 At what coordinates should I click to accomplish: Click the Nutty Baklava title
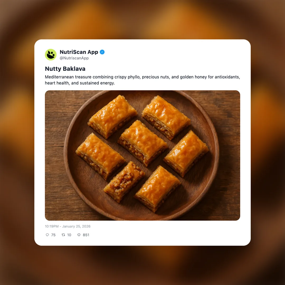coord(65,69)
